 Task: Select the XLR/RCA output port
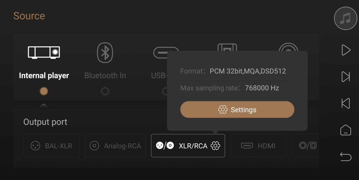point(188,146)
